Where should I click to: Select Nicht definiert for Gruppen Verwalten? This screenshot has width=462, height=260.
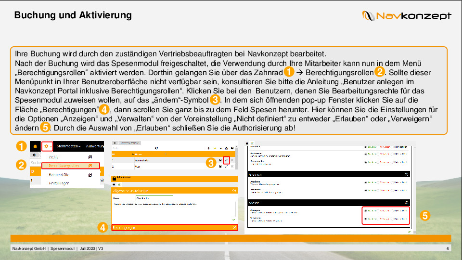(393, 191)
